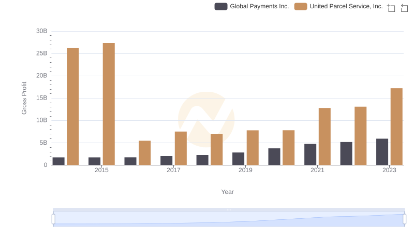Click the Gross Profit axis title

(x=24, y=98)
